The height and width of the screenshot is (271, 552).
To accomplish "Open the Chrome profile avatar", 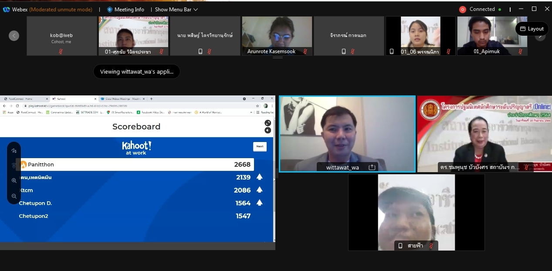I will coord(265,106).
